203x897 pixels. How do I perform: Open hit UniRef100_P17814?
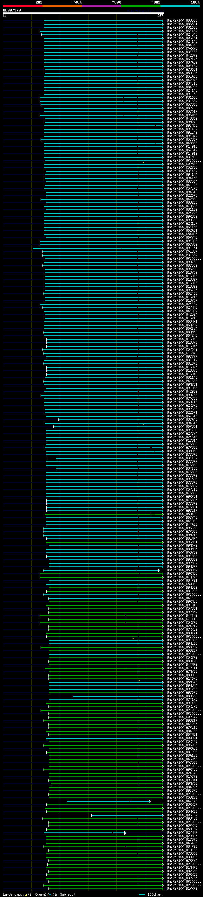[182, 440]
